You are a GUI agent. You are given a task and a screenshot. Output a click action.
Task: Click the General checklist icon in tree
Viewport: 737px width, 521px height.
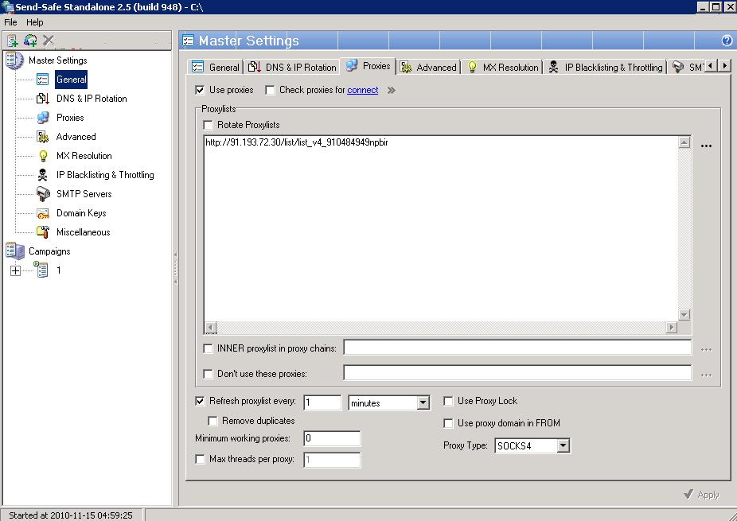43,80
